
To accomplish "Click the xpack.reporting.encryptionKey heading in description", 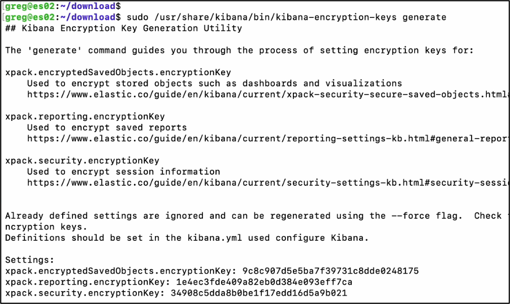I will pyautogui.click(x=85, y=117).
